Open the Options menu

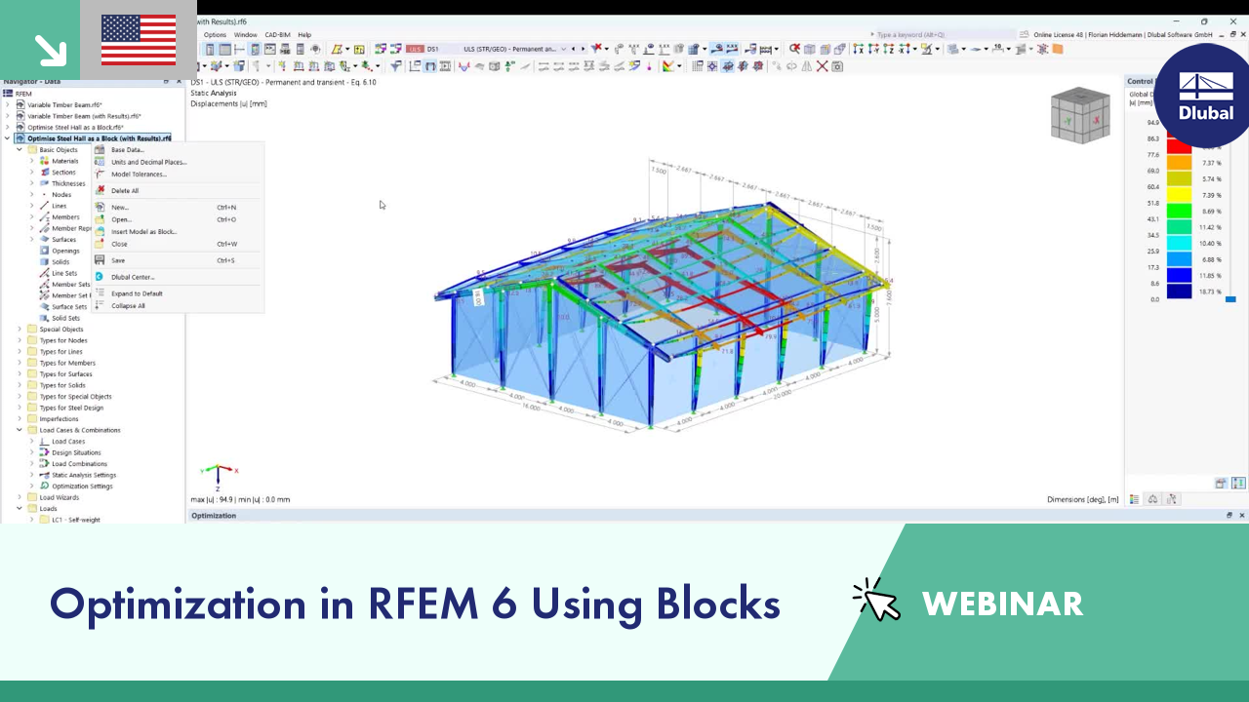[x=215, y=34]
